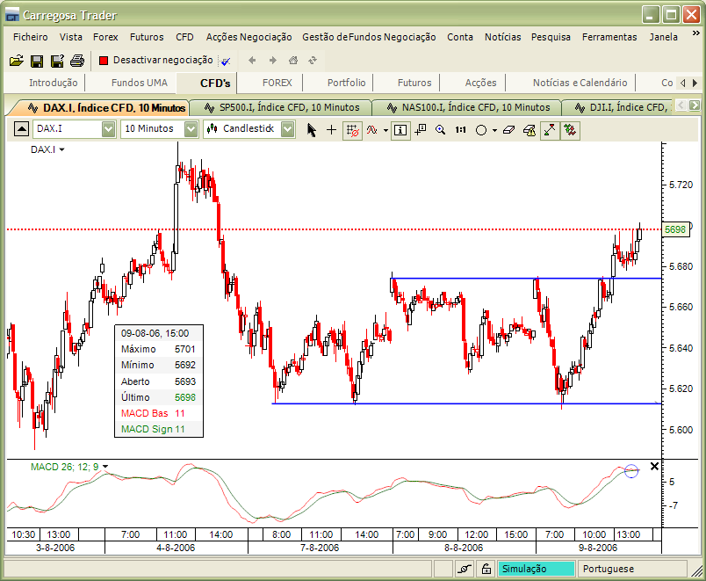Close the MACD indicator panel
The width and height of the screenshot is (706, 581).
tap(654, 466)
